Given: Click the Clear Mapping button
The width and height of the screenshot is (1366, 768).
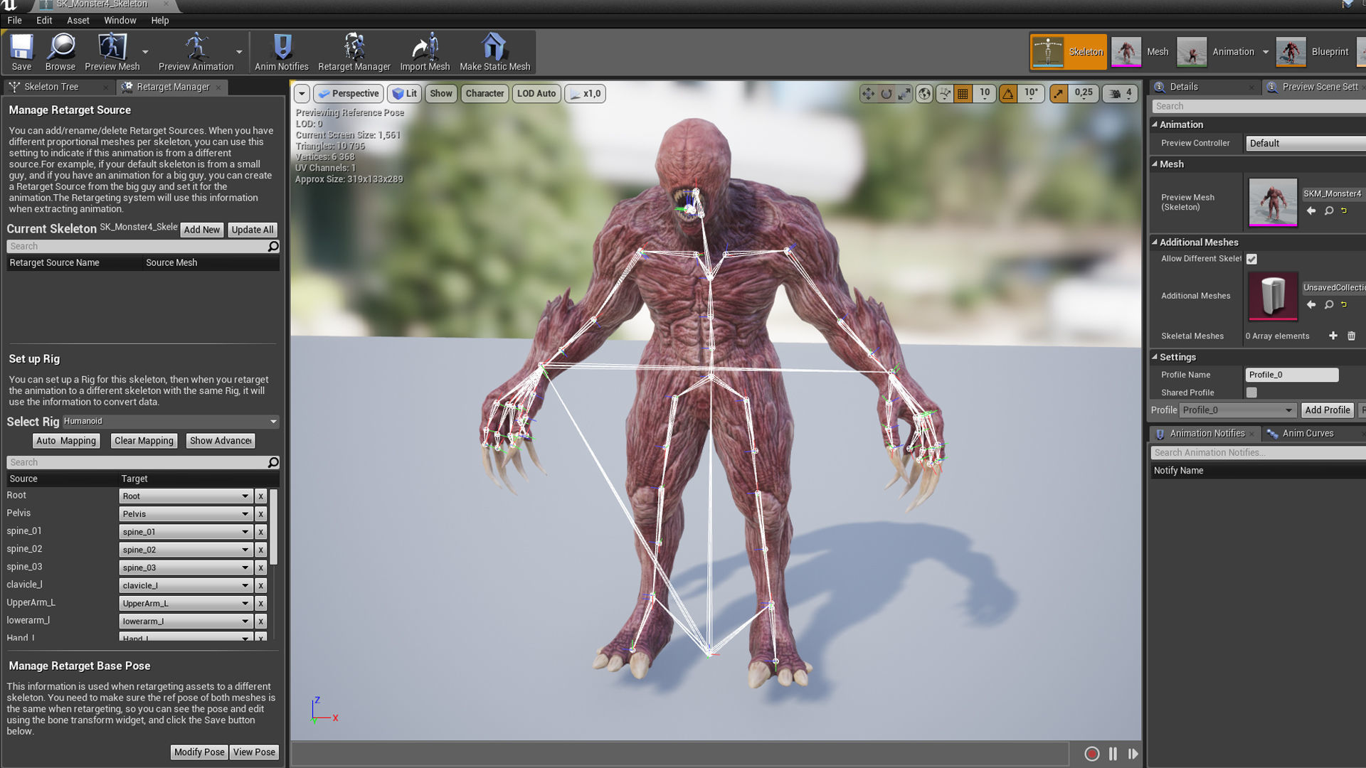Looking at the screenshot, I should (x=144, y=441).
